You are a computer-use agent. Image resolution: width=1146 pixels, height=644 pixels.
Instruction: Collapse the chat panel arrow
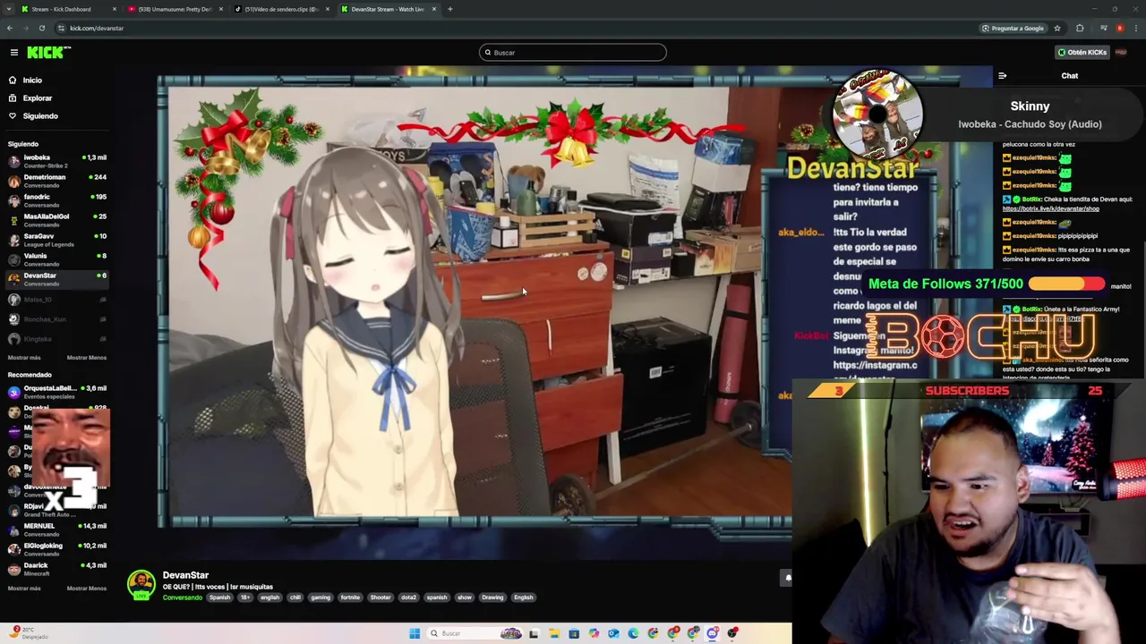(x=1003, y=76)
